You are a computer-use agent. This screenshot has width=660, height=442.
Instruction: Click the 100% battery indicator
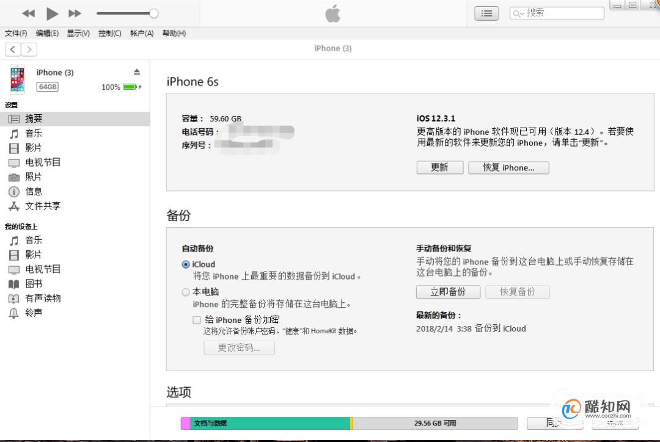[121, 87]
